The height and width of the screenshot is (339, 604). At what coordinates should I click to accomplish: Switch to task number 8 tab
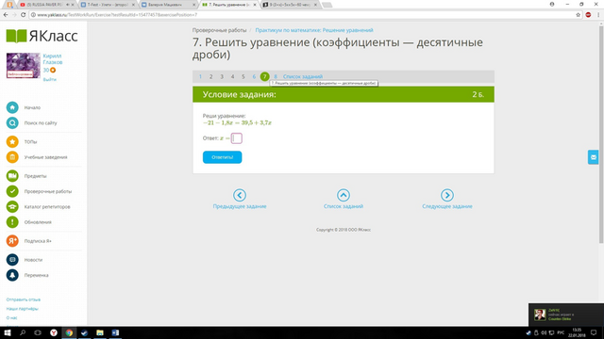pos(276,76)
